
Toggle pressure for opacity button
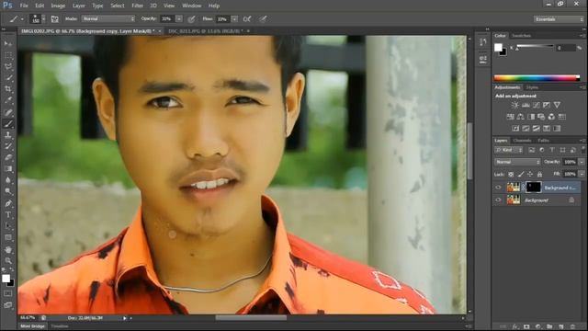(191, 18)
